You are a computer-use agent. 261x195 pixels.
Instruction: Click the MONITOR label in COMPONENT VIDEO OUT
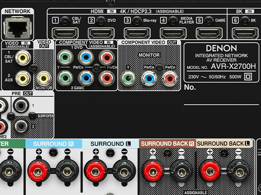click(x=149, y=55)
